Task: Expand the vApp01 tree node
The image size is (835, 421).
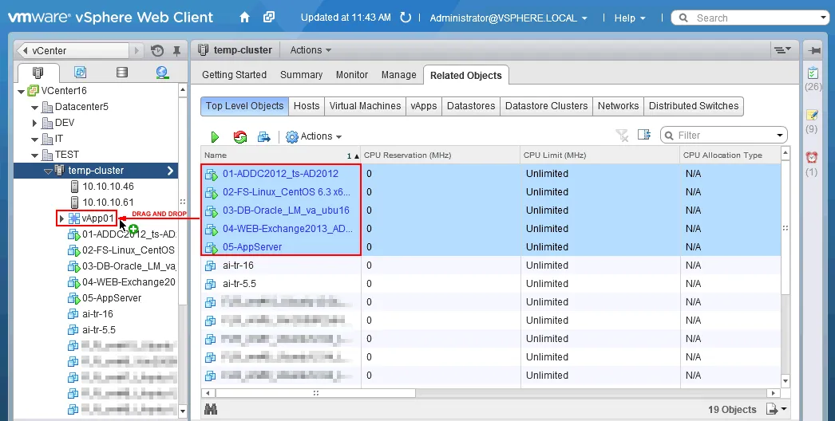Action: [x=61, y=218]
